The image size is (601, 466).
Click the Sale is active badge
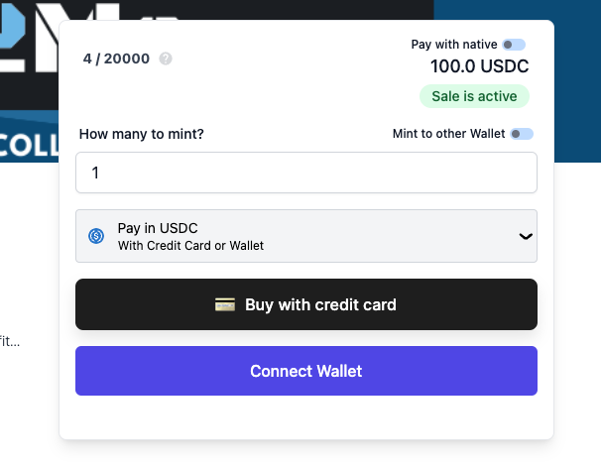click(x=474, y=96)
